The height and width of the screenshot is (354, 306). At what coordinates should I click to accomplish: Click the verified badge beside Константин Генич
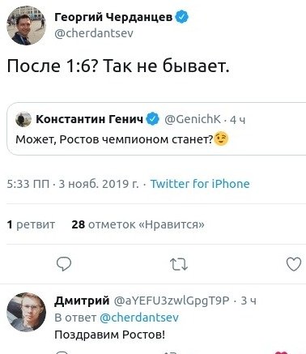pos(153,119)
